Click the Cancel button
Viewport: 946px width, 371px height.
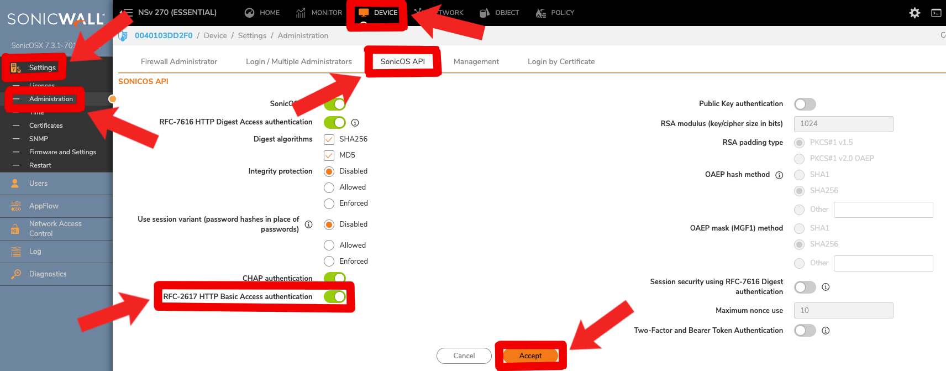point(464,356)
